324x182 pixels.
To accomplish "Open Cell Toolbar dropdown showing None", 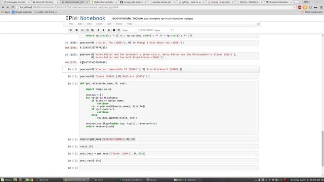I will (163, 30).
